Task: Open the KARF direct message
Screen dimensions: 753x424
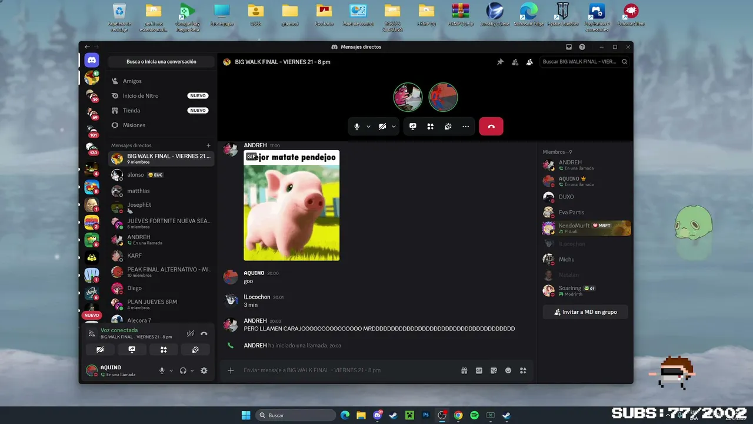Action: tap(161, 256)
